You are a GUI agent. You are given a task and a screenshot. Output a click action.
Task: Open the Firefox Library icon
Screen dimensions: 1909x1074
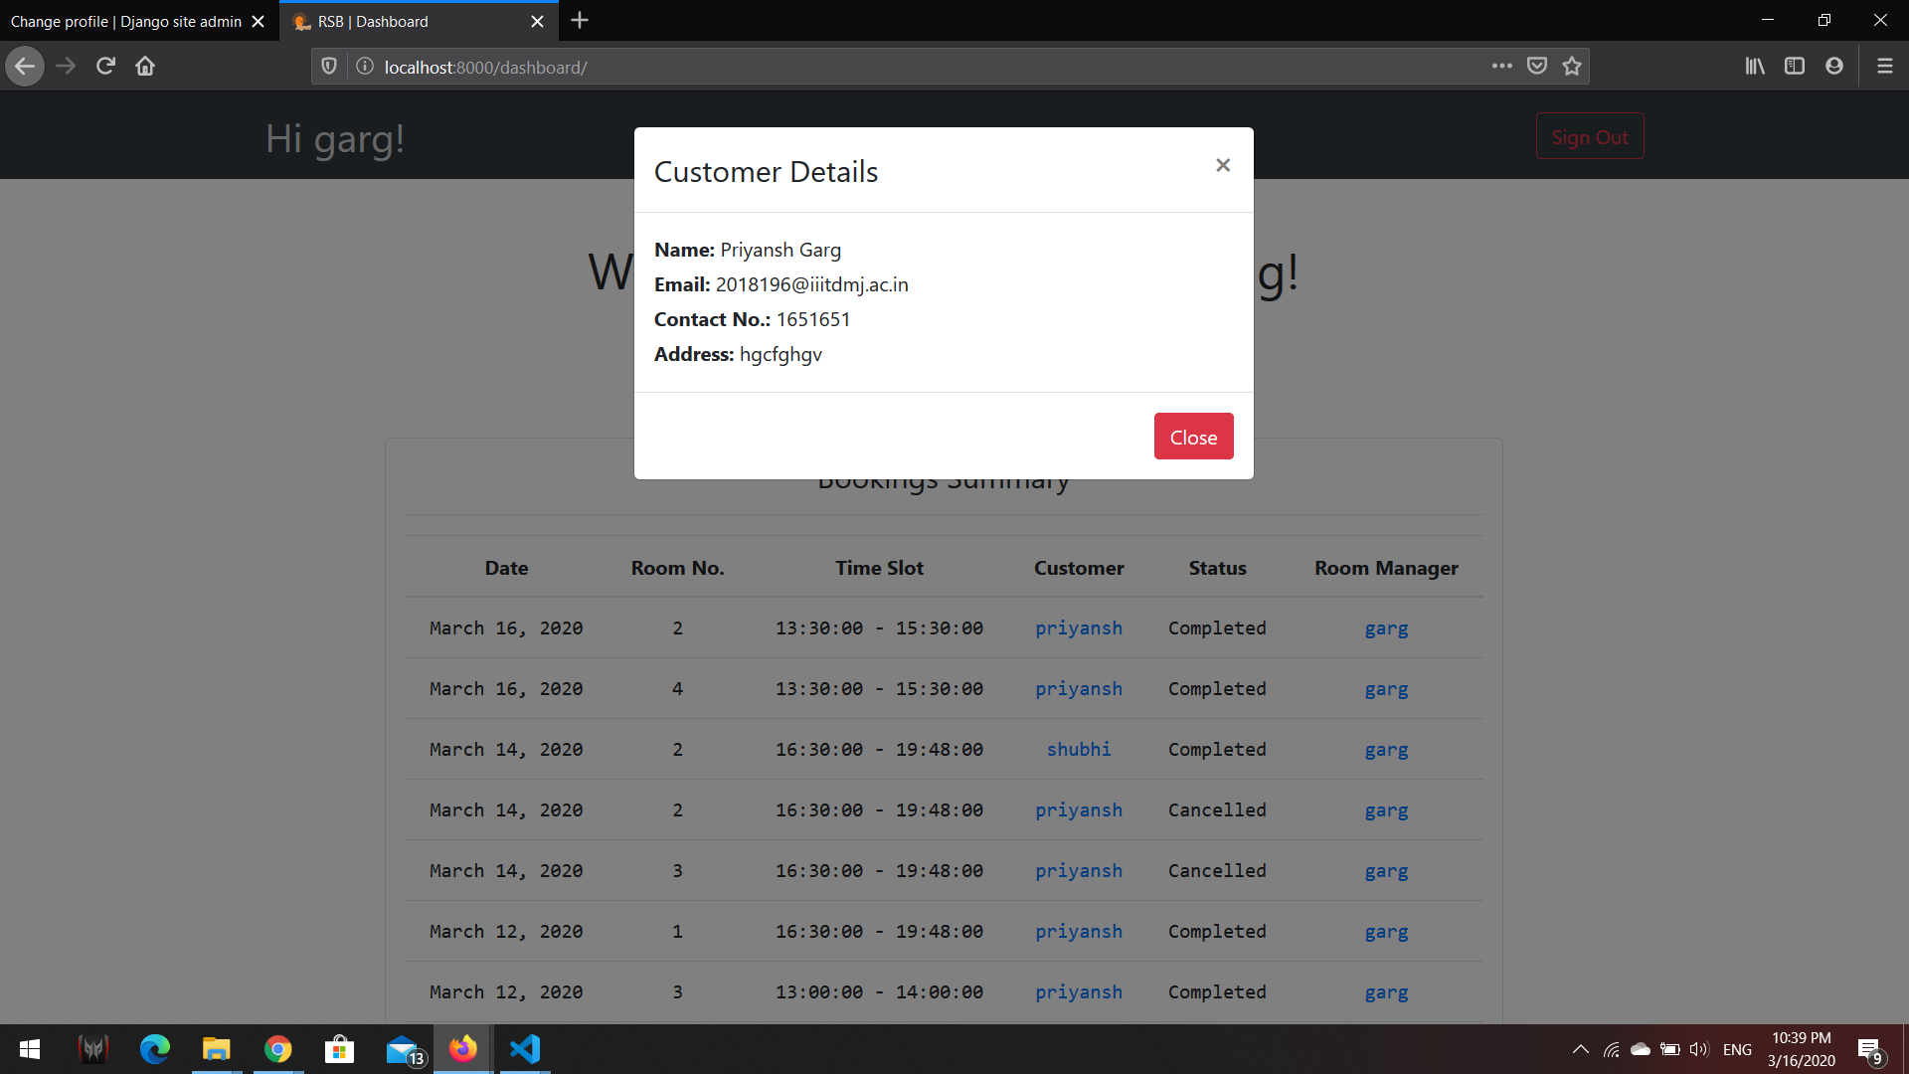coord(1755,66)
